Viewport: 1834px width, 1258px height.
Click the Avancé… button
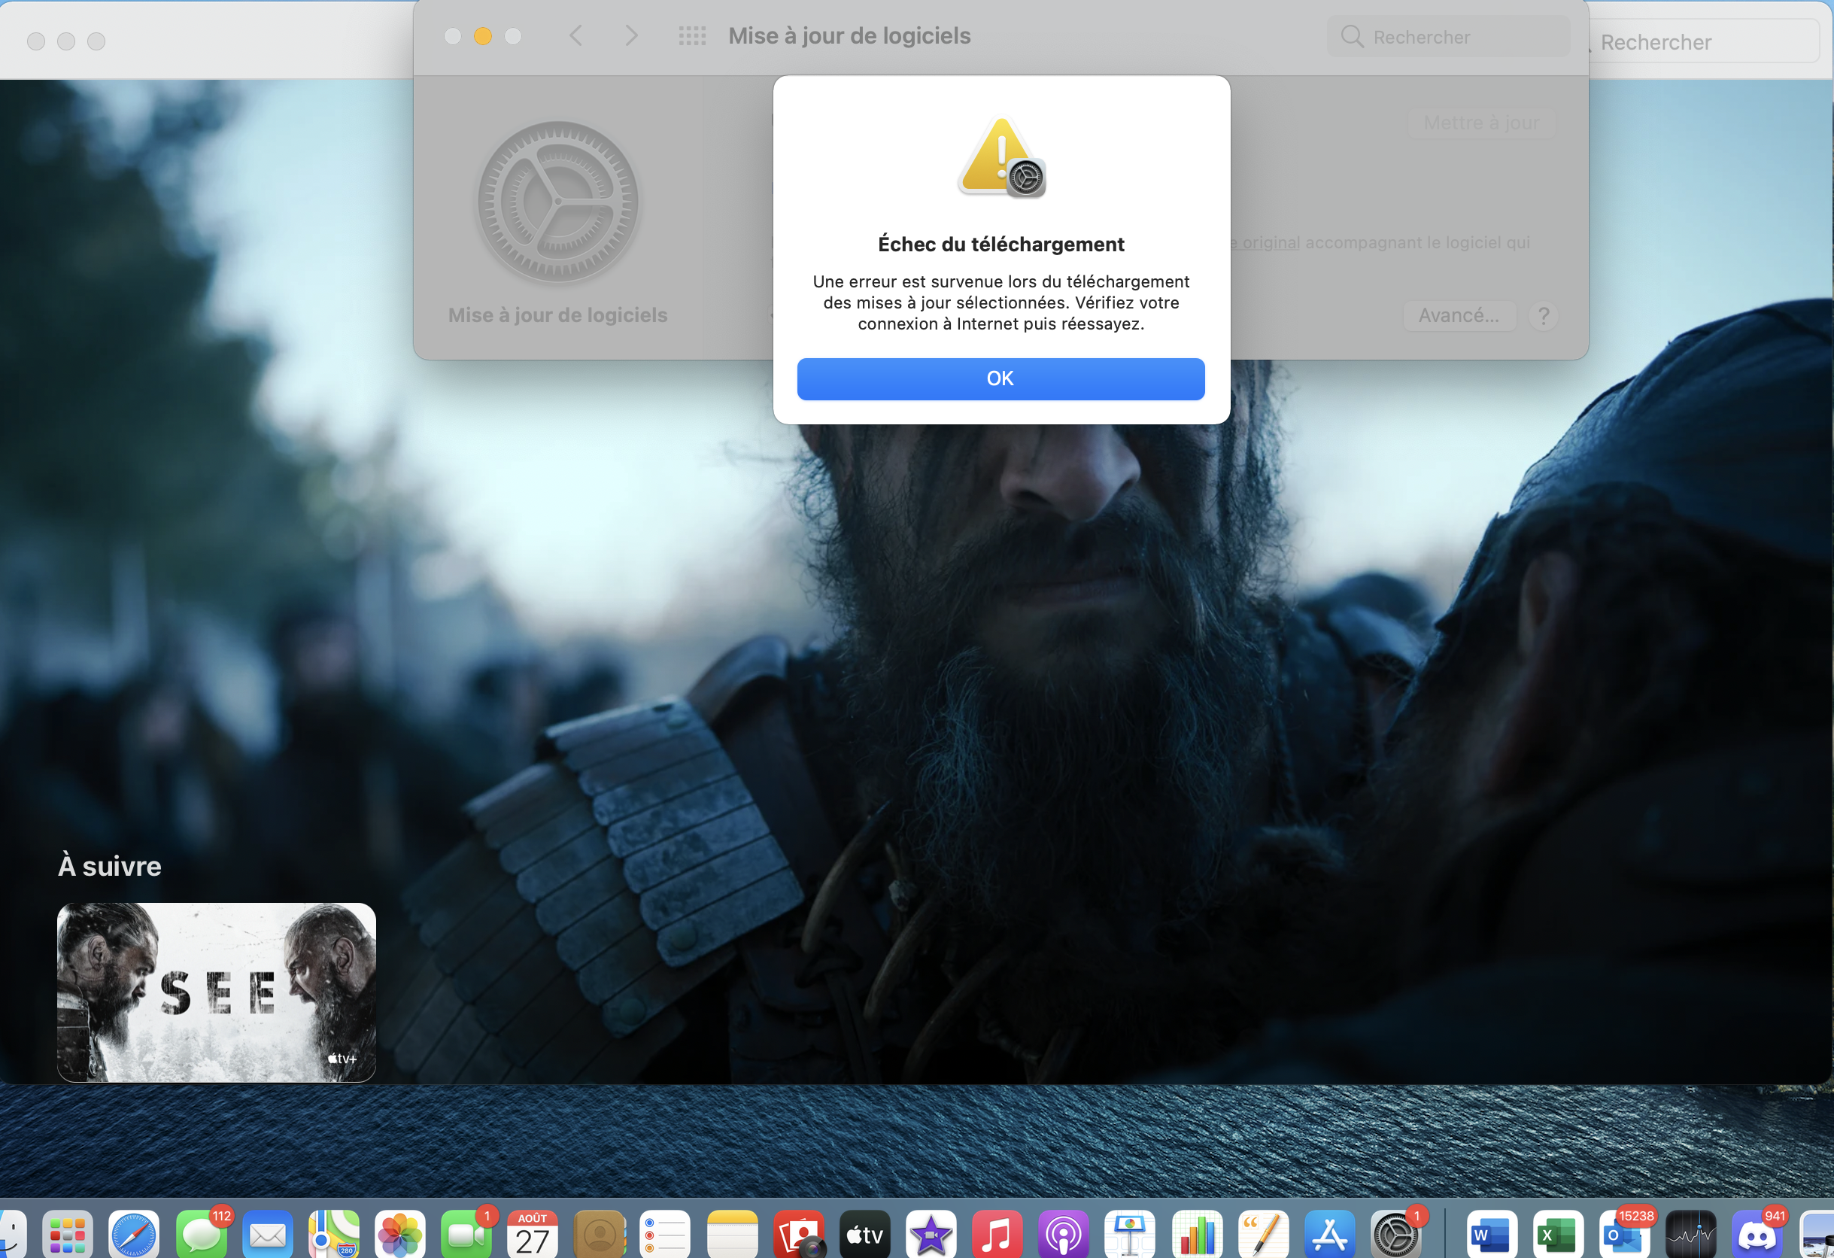click(x=1459, y=316)
